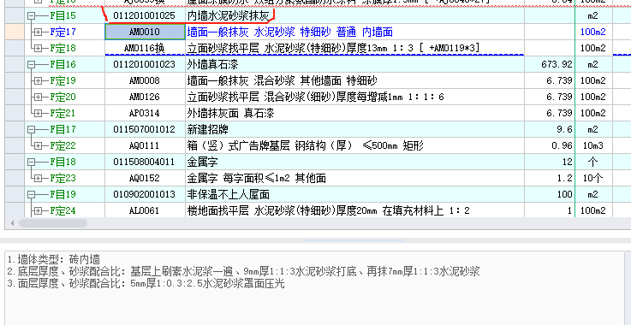Collapse the F目18 tree node
The image size is (631, 325).
[x=31, y=162]
